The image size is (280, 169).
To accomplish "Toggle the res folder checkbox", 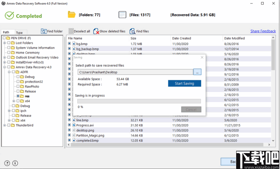I will click(x=18, y=96).
